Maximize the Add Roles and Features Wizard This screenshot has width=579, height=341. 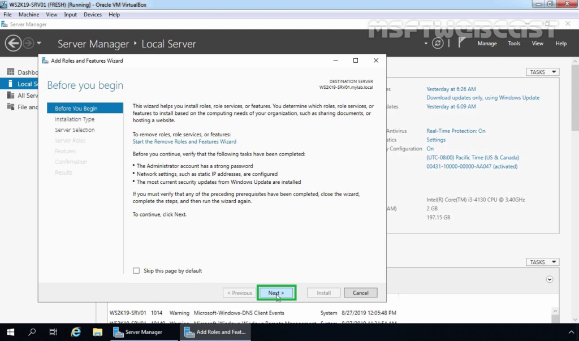point(356,61)
